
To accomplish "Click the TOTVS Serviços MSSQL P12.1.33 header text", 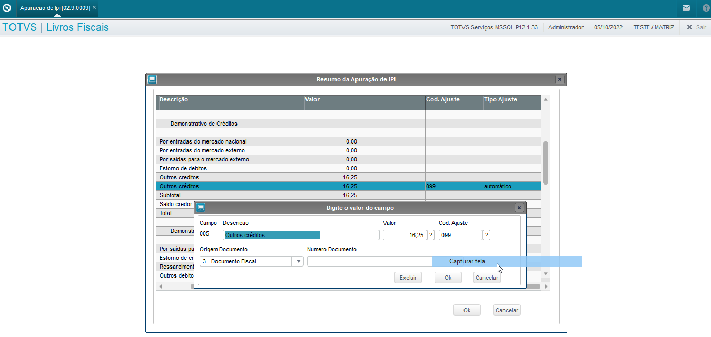I will point(494,27).
